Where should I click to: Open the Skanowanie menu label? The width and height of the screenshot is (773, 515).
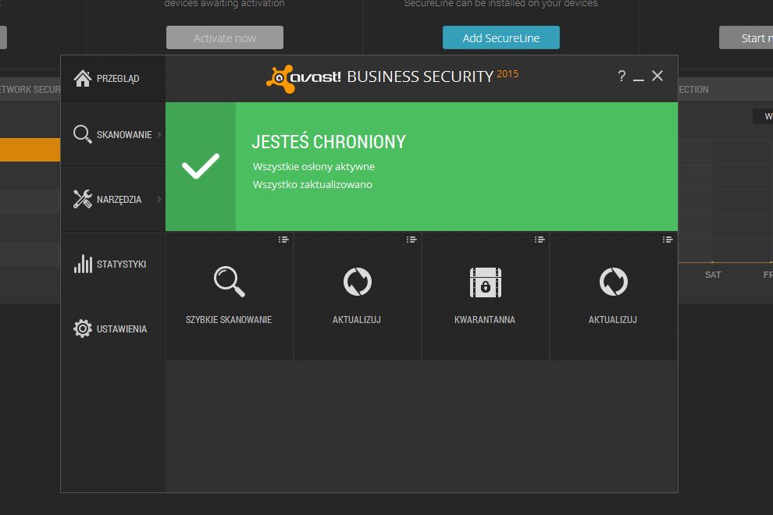pos(124,134)
